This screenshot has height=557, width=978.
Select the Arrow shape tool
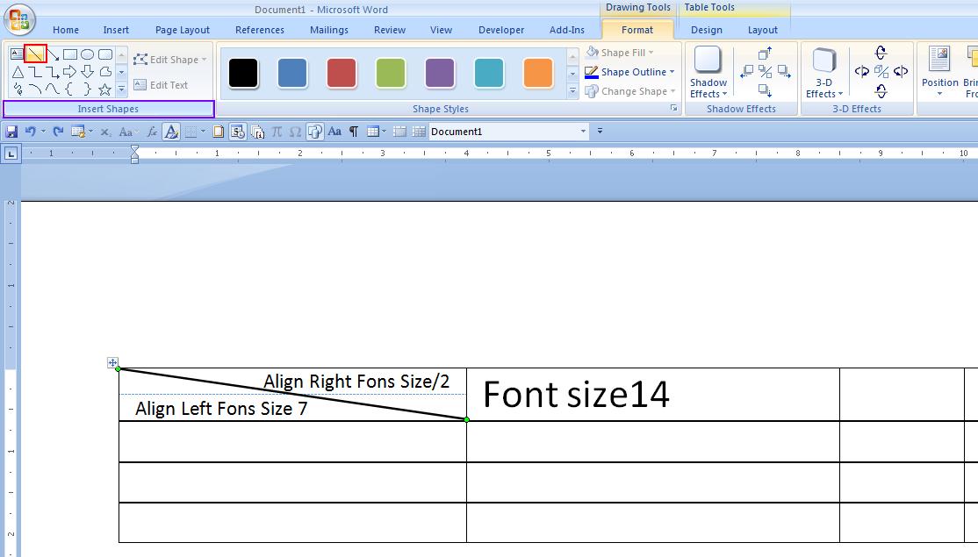53,54
